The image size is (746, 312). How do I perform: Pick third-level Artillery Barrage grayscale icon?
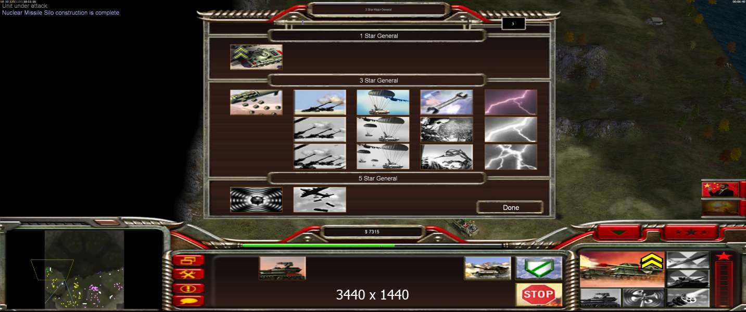tap(320, 157)
